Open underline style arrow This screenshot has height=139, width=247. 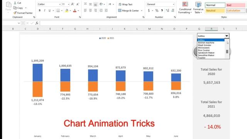[53, 10]
